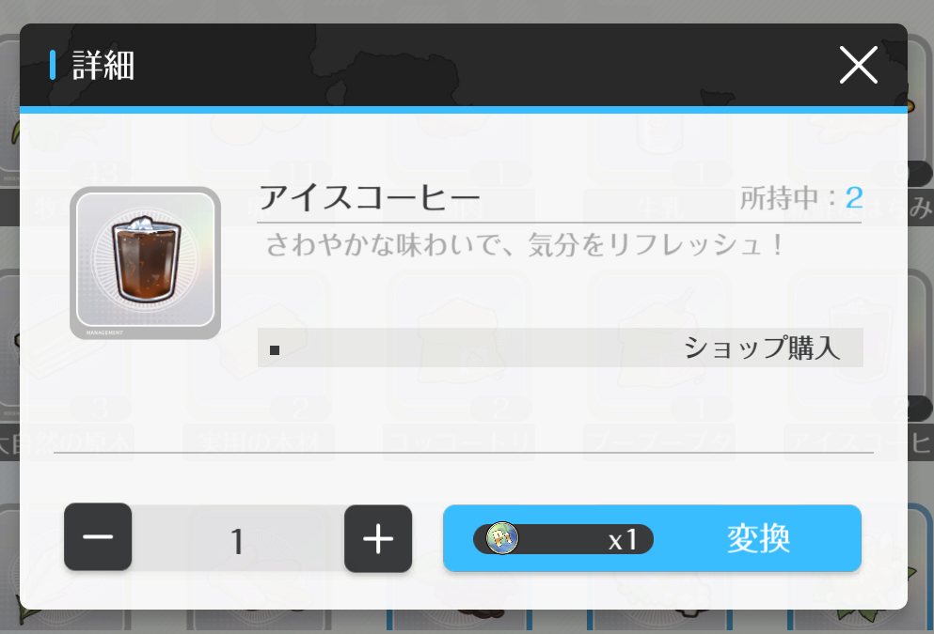Viewport: 934px width, 634px height.
Task: Decrease quantity with the minus button
Action: 98,537
